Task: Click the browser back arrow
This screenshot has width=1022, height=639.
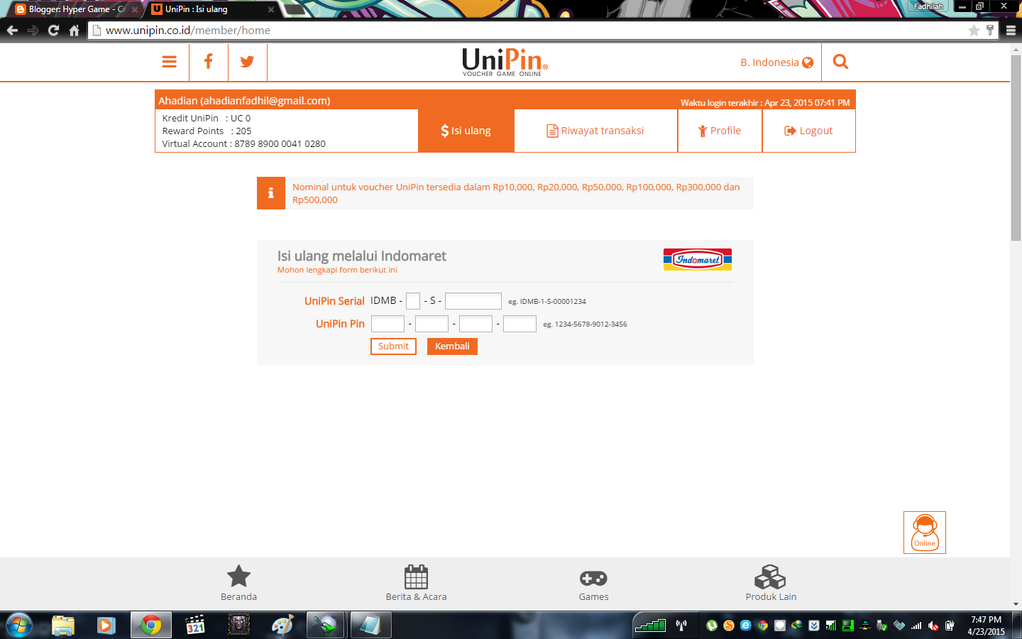Action: pyautogui.click(x=12, y=31)
